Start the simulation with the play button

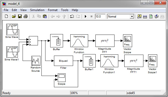[x=85, y=17]
